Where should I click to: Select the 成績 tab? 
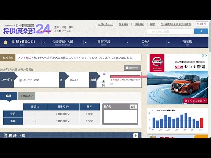[8, 96]
